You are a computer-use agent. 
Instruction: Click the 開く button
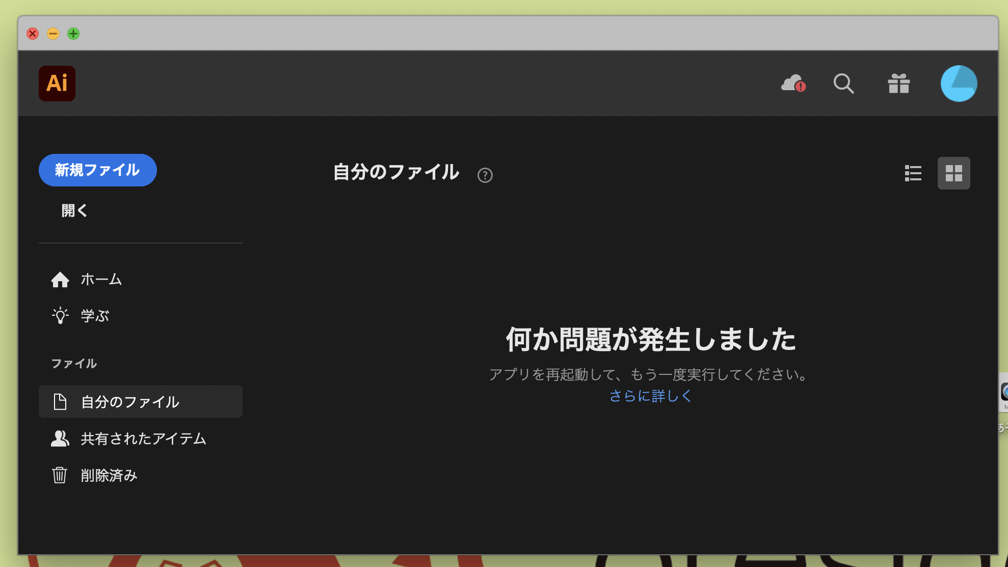tap(74, 210)
